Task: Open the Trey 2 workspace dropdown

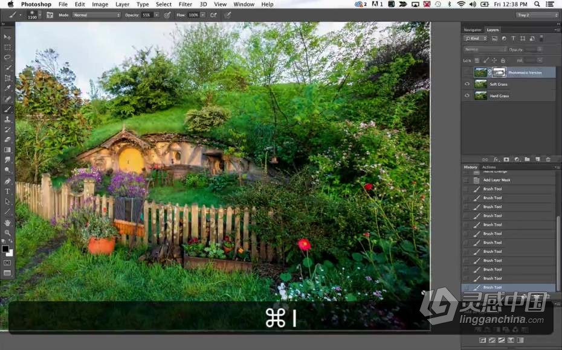Action: 538,15
